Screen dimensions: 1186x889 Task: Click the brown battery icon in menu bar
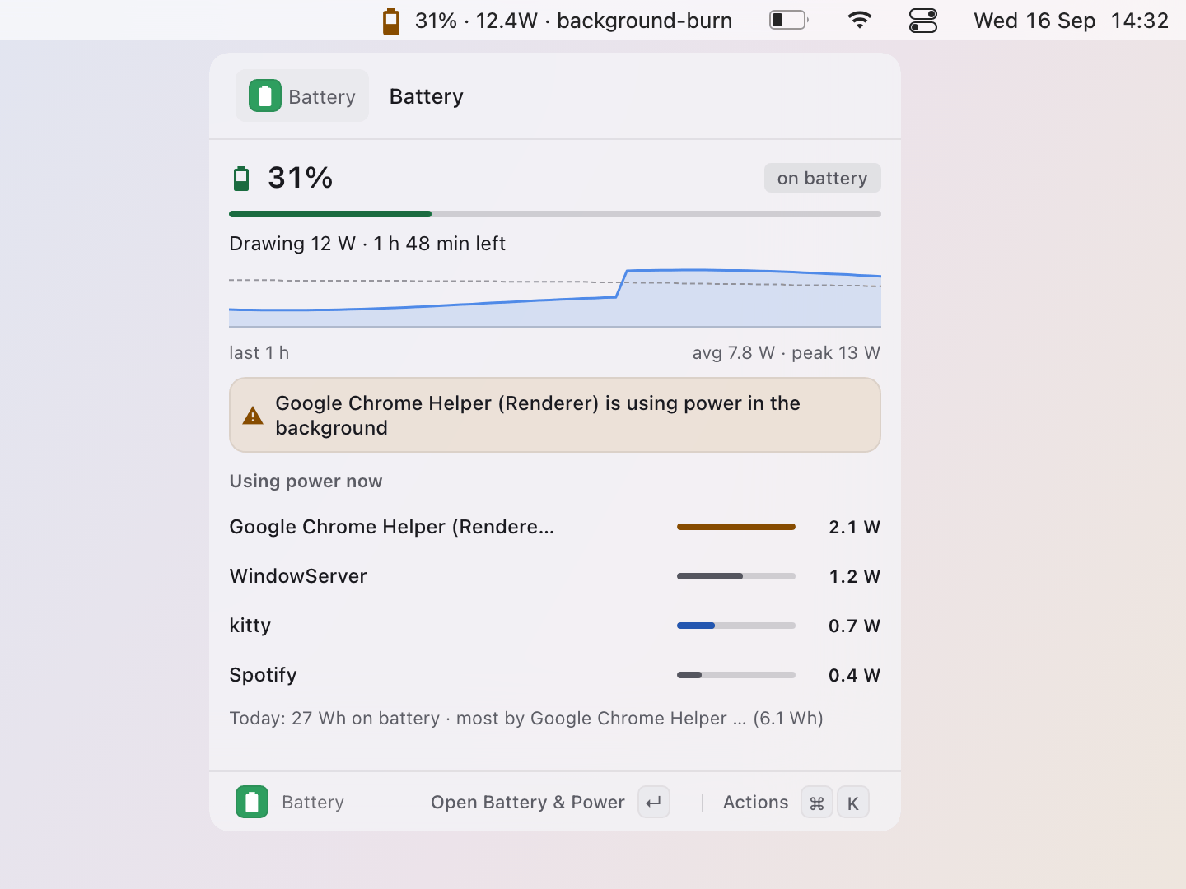click(391, 21)
